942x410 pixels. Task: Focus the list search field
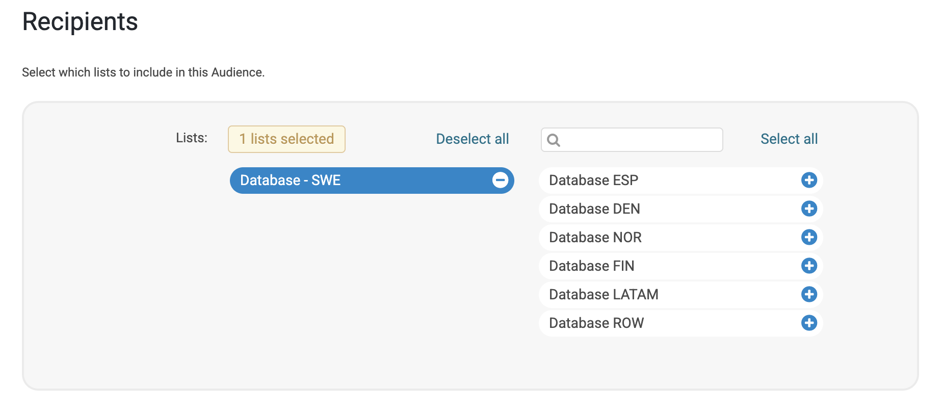click(641, 140)
